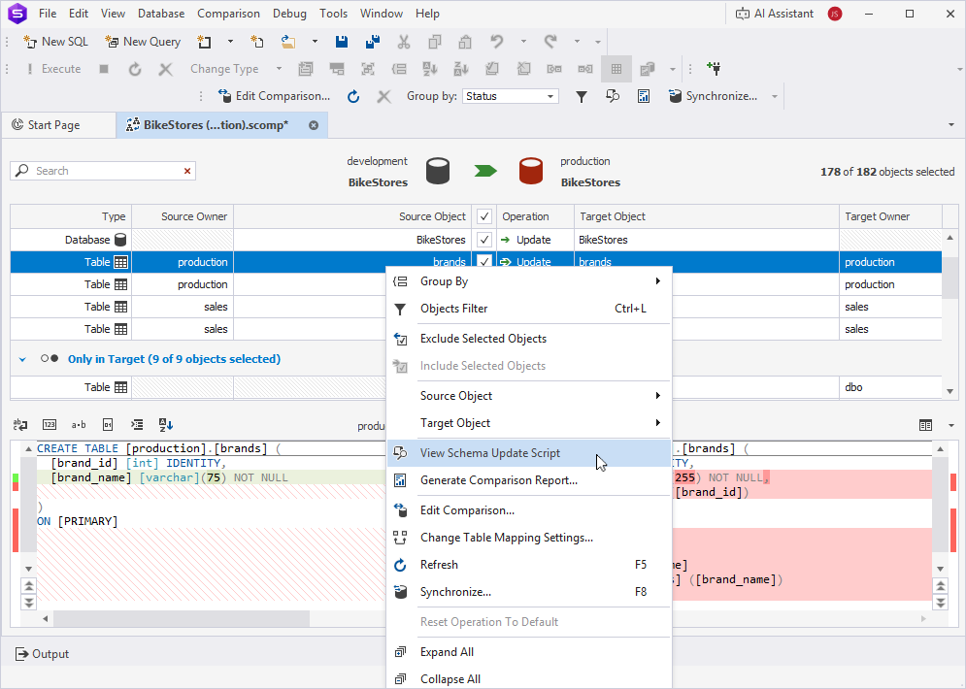
Task: Uncheck the Update checkbox for the brands table
Action: click(483, 262)
